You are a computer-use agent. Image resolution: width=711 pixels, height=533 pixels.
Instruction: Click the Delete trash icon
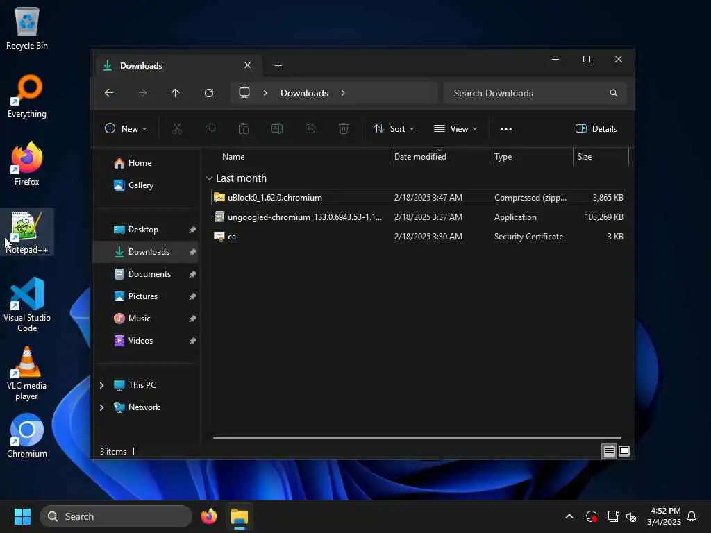tap(344, 128)
